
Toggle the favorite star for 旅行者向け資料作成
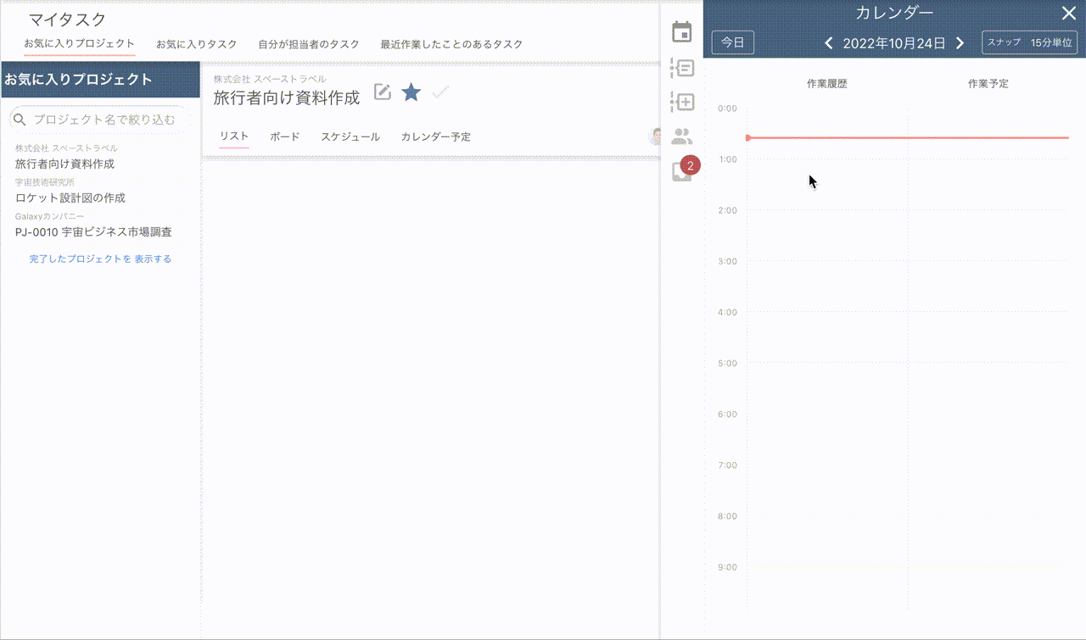coord(411,92)
